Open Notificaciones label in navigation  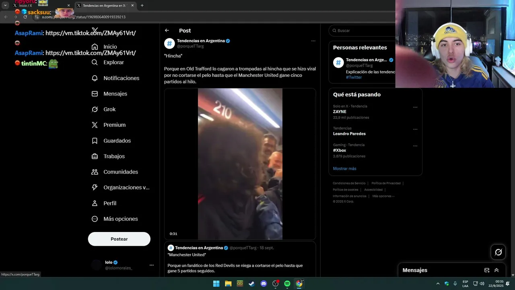click(121, 78)
